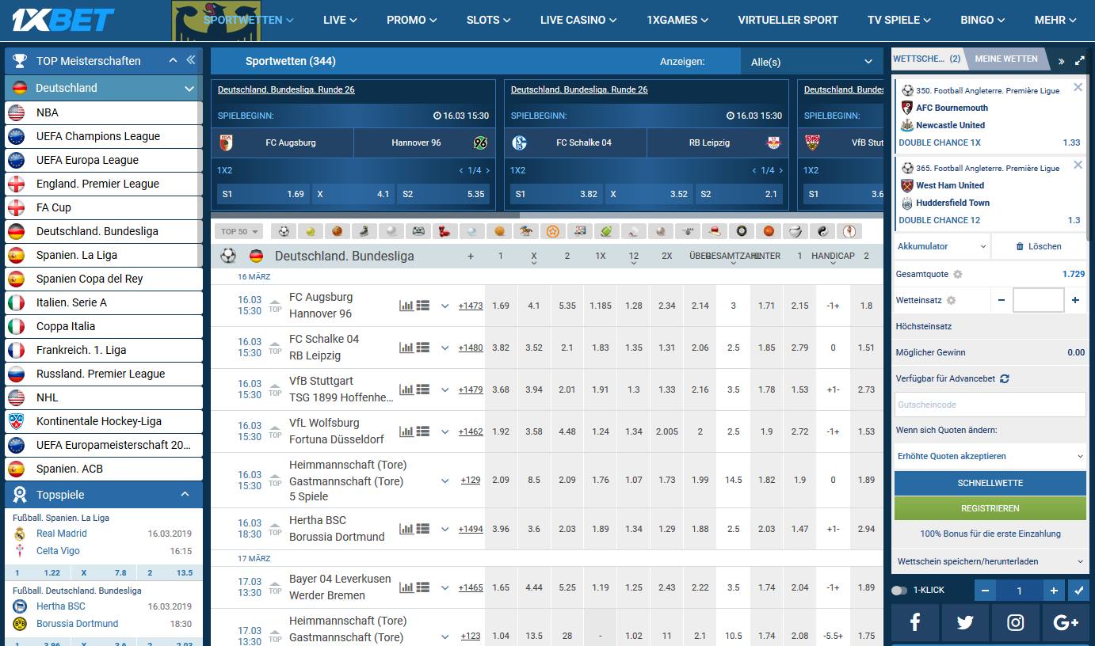Collapse the TOP Meisterschaften section
The image size is (1095, 646).
(173, 60)
